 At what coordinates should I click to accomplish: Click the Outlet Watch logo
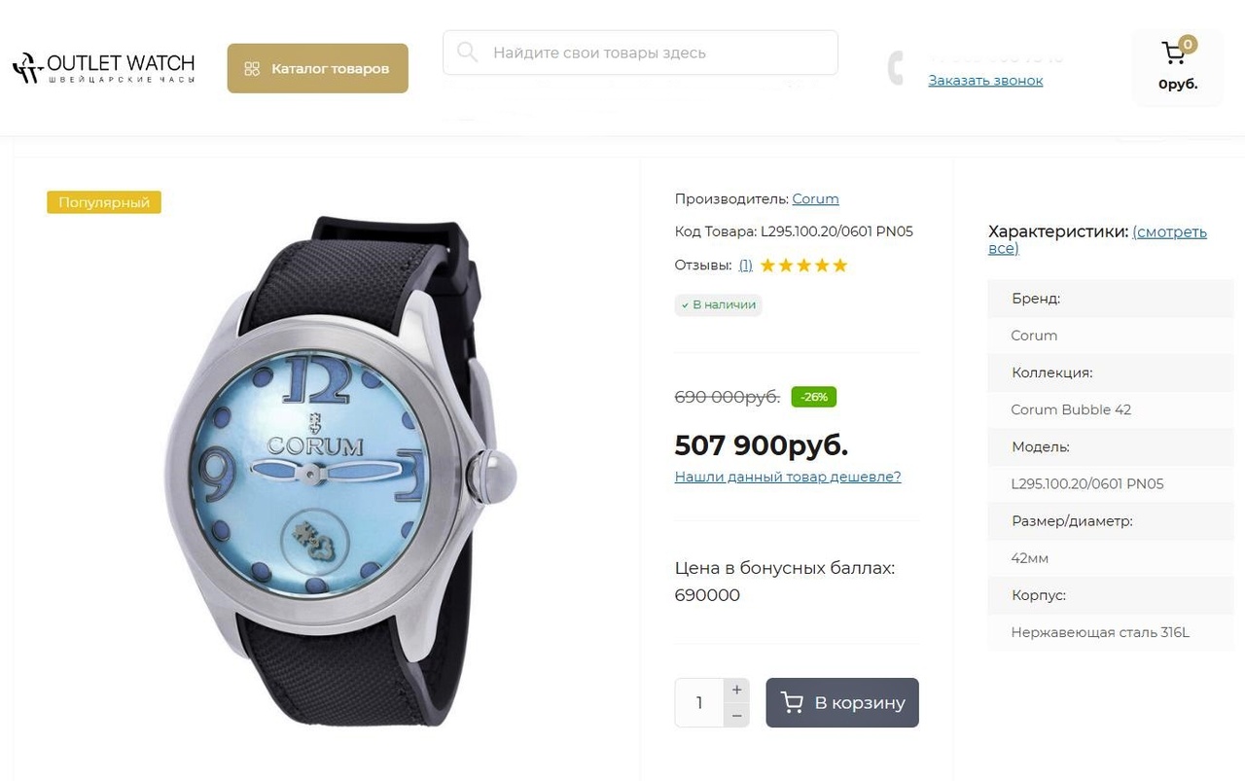[x=103, y=67]
